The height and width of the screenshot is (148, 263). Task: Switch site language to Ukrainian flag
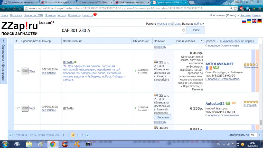pyautogui.click(x=249, y=21)
